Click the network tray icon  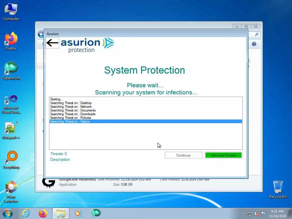tap(249, 214)
